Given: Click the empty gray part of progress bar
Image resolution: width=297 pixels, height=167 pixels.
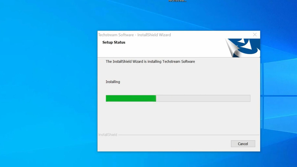Looking at the screenshot, I should coord(203,98).
